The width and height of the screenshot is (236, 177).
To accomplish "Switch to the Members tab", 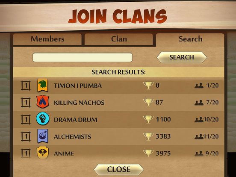I will [47, 39].
